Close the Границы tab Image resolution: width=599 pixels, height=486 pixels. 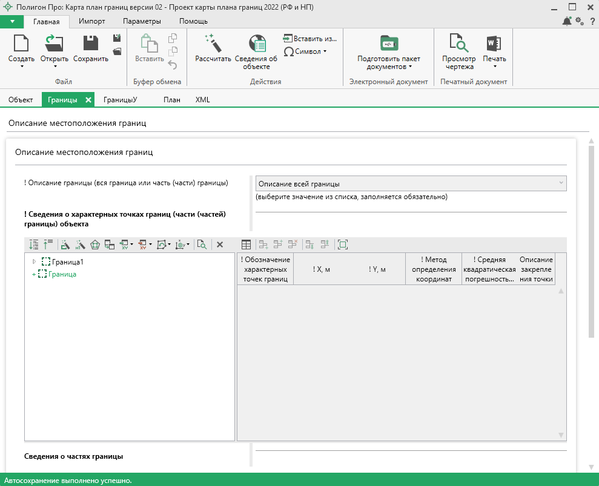click(x=88, y=100)
